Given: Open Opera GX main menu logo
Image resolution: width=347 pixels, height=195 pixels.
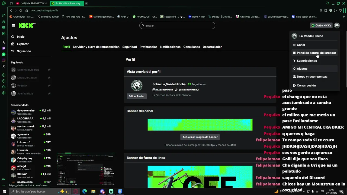Looking at the screenshot, I should [x=4, y=3].
